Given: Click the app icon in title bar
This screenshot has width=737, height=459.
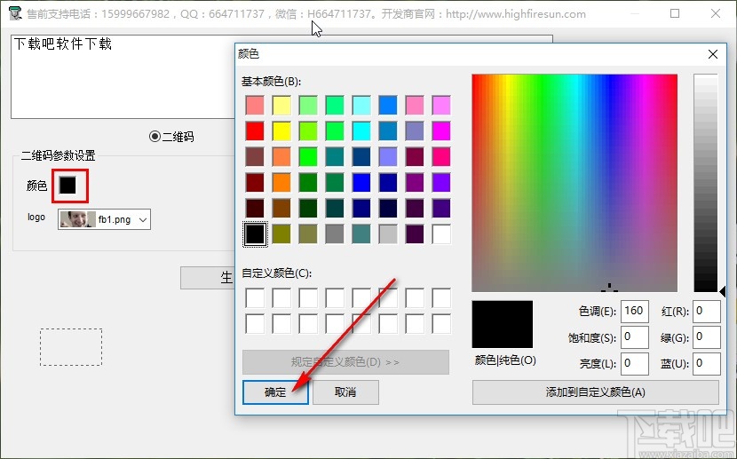Looking at the screenshot, I should coord(15,13).
